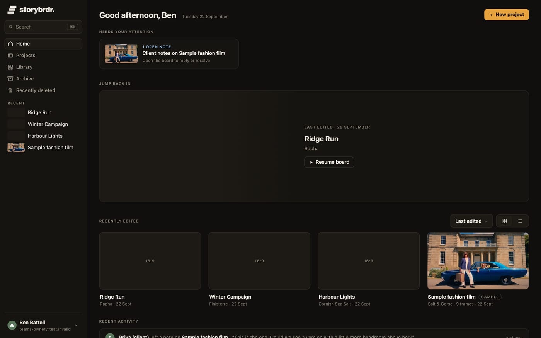
Task: Click the Search input field
Action: point(43,27)
